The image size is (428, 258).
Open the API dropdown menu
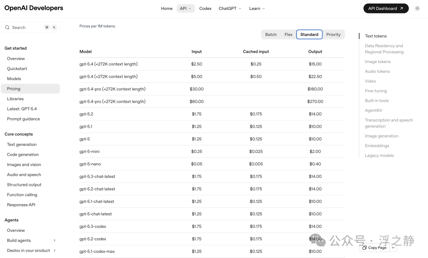point(185,8)
